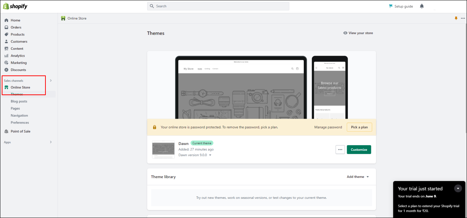Expand the Apps chevron
This screenshot has height=218, width=467.
pyautogui.click(x=51, y=142)
